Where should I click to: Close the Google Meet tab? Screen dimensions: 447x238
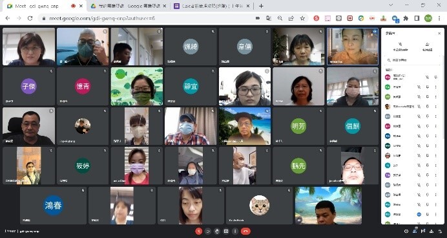(81, 6)
